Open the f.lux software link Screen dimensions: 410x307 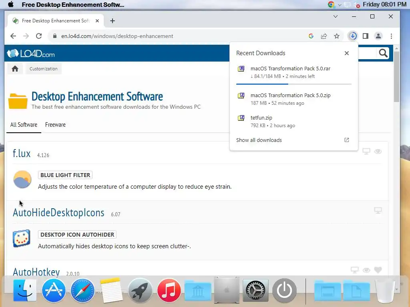[22, 153]
